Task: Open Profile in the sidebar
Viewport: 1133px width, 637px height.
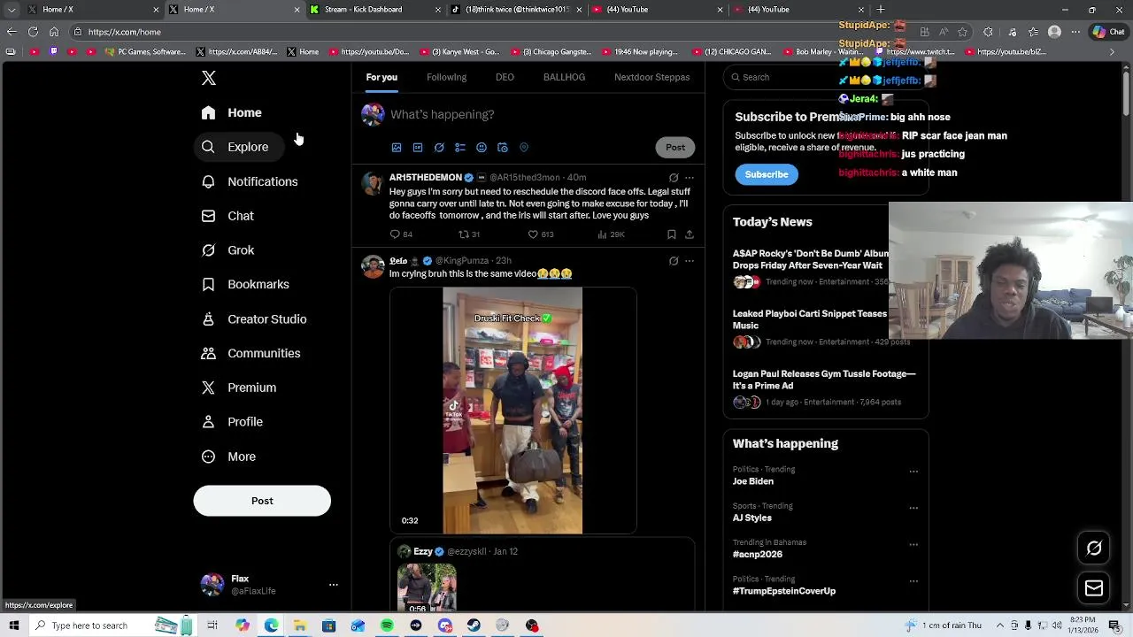Action: (x=233, y=422)
